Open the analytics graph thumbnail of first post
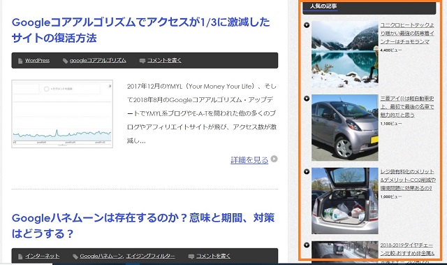This screenshot has width=447, height=265. pos(62,114)
